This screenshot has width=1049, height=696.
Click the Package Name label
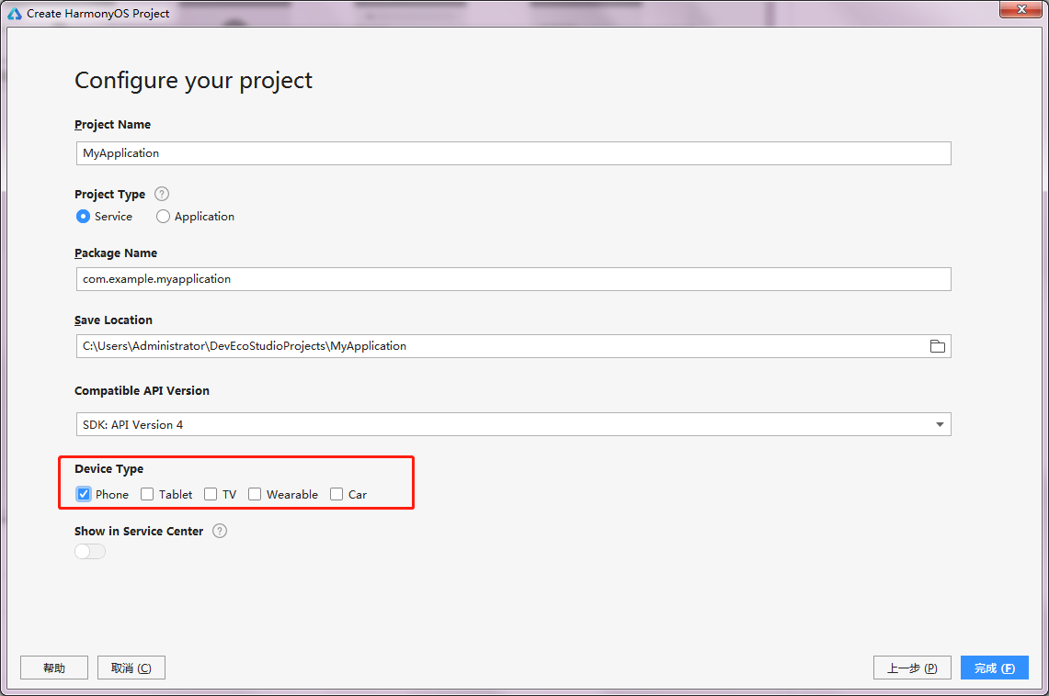[x=116, y=253]
